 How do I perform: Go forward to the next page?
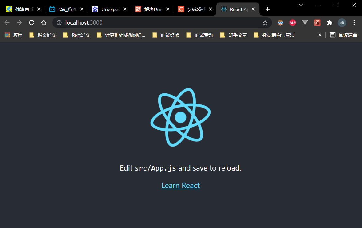pos(19,22)
